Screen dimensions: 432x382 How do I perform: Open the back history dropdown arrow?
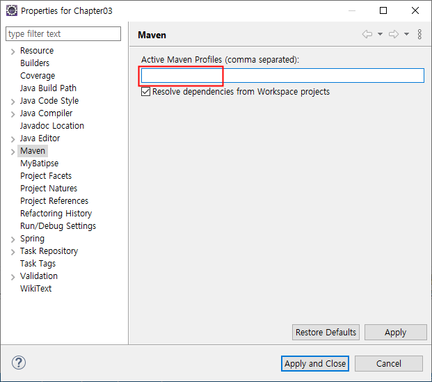380,35
